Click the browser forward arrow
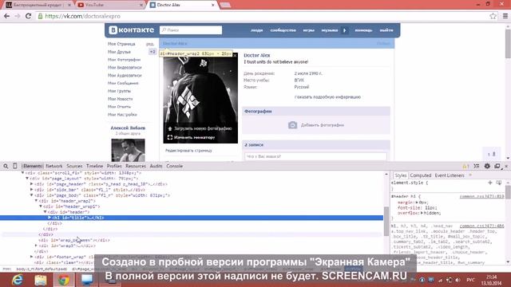 18,16
